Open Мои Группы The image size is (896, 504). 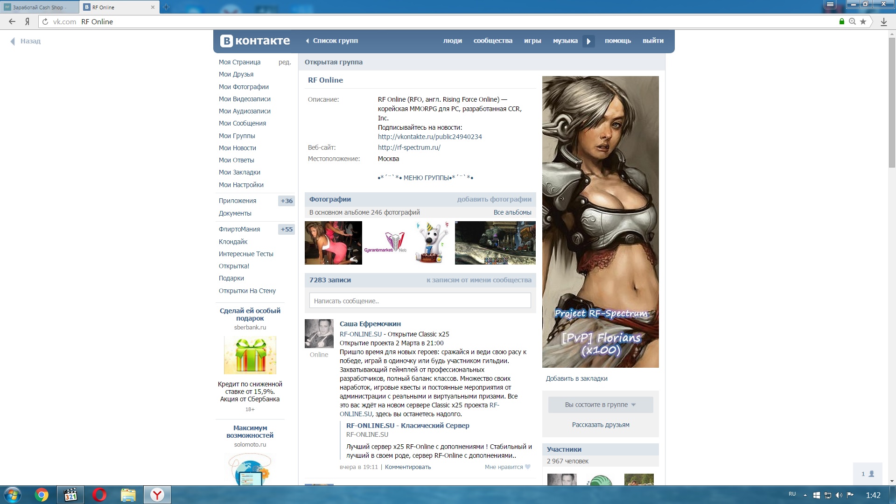click(x=237, y=136)
